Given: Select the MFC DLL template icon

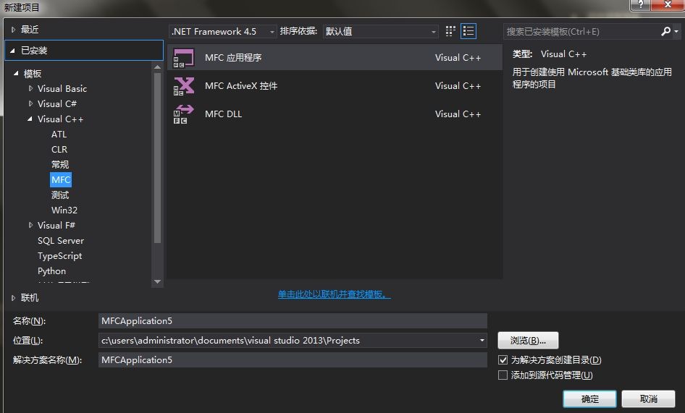Looking at the screenshot, I should point(183,114).
